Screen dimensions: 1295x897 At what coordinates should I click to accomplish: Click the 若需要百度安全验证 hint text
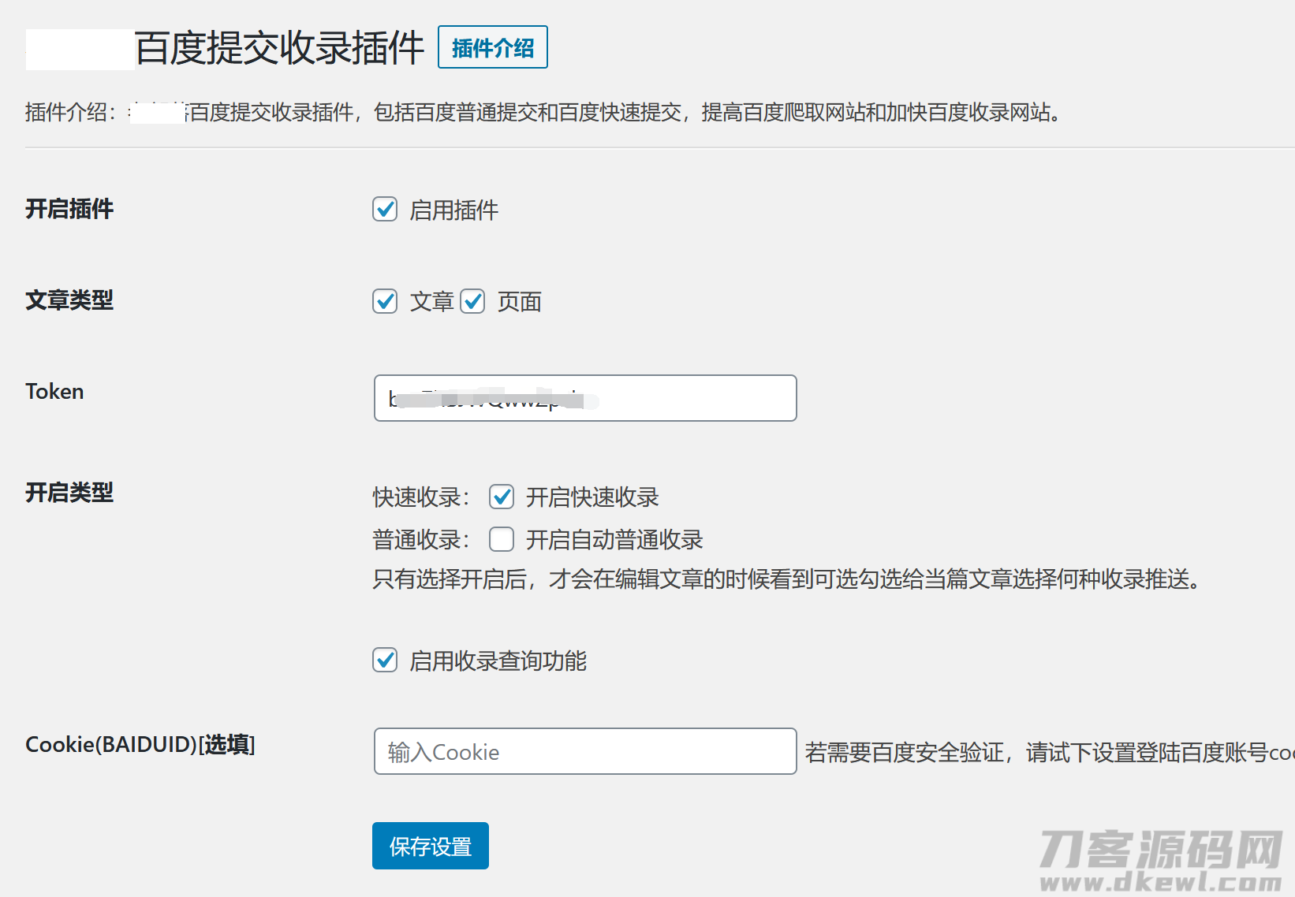click(1049, 753)
